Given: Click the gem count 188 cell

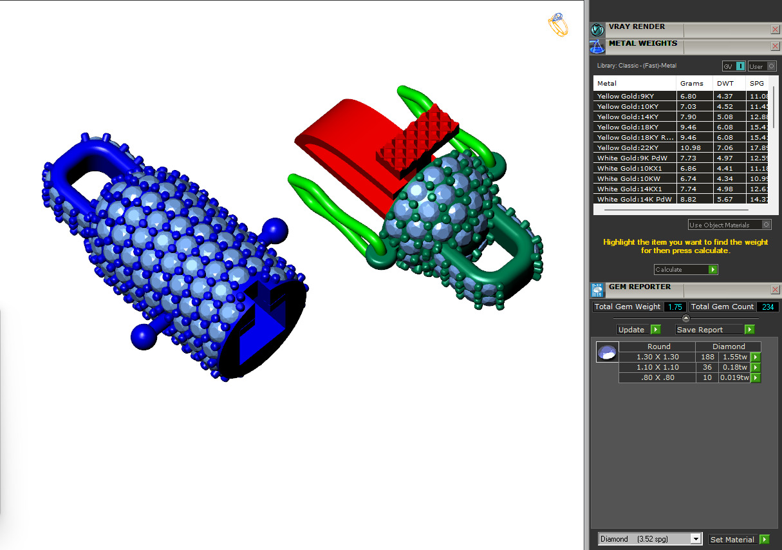Looking at the screenshot, I should click(707, 357).
